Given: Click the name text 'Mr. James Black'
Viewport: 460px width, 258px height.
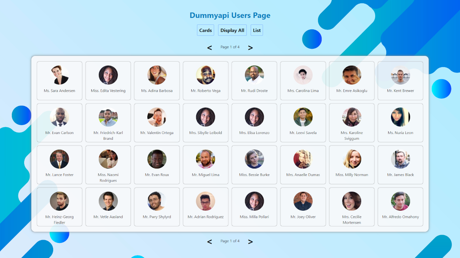Looking at the screenshot, I should coord(400,175).
